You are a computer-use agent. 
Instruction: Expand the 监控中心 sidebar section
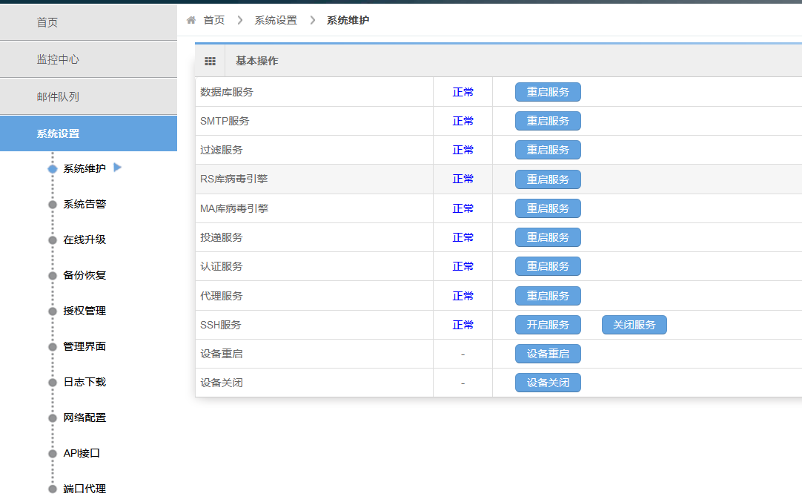88,59
